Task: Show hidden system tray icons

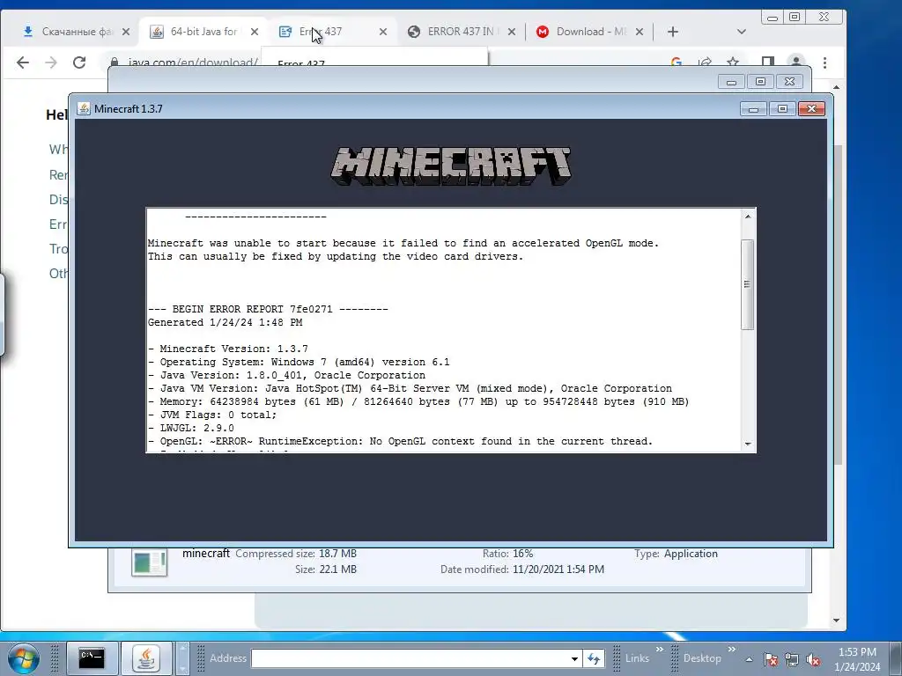Action: (x=749, y=659)
